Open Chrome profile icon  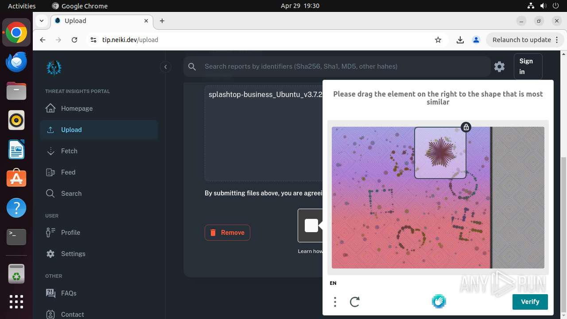476,40
